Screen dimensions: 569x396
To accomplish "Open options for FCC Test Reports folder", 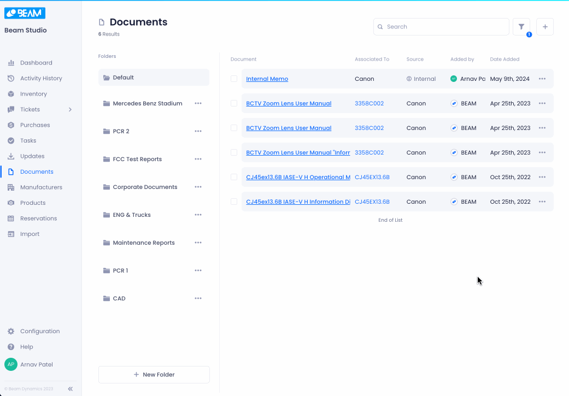I will click(x=198, y=159).
